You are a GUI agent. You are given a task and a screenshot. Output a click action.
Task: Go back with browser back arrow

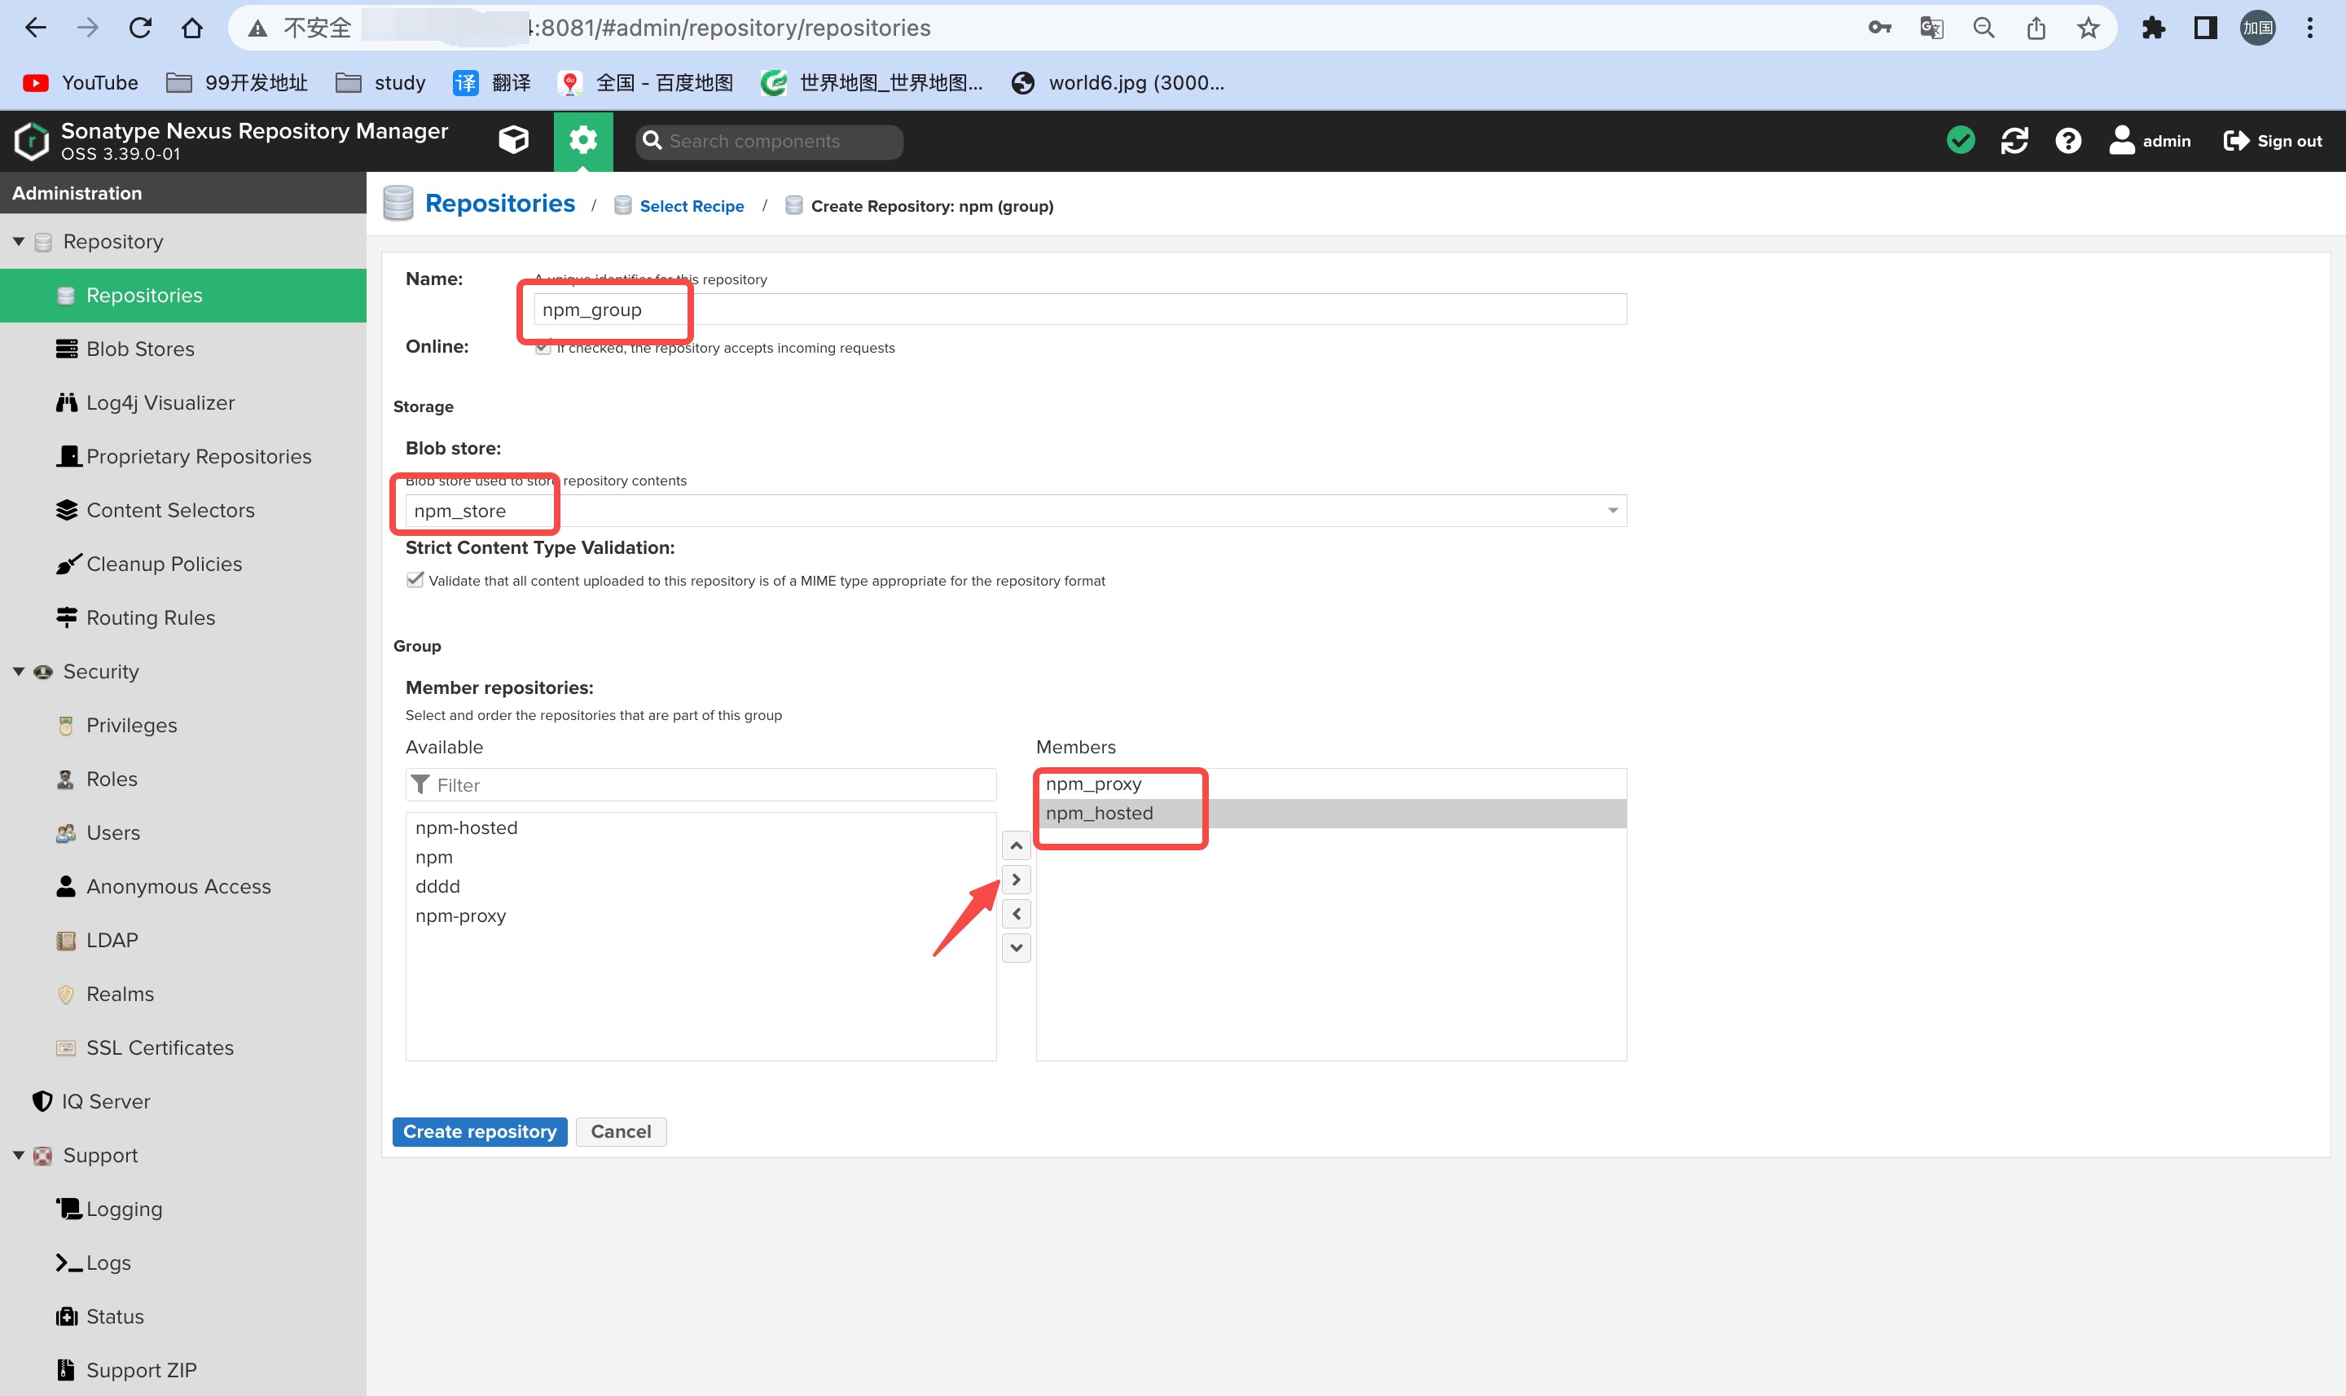(x=36, y=29)
